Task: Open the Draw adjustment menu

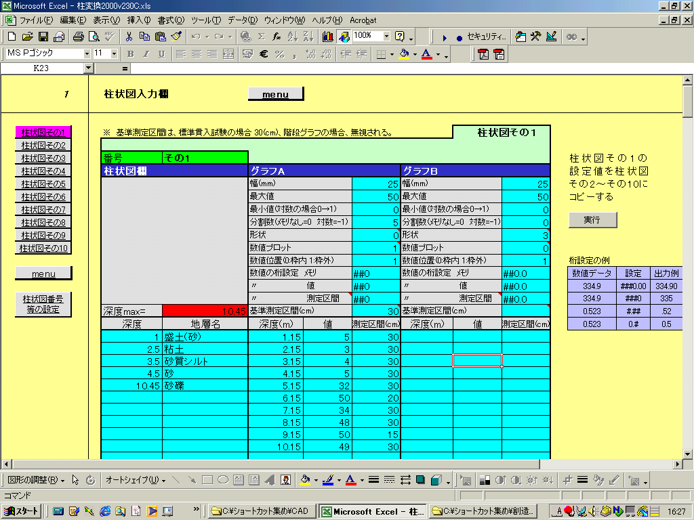Action: [x=36, y=480]
